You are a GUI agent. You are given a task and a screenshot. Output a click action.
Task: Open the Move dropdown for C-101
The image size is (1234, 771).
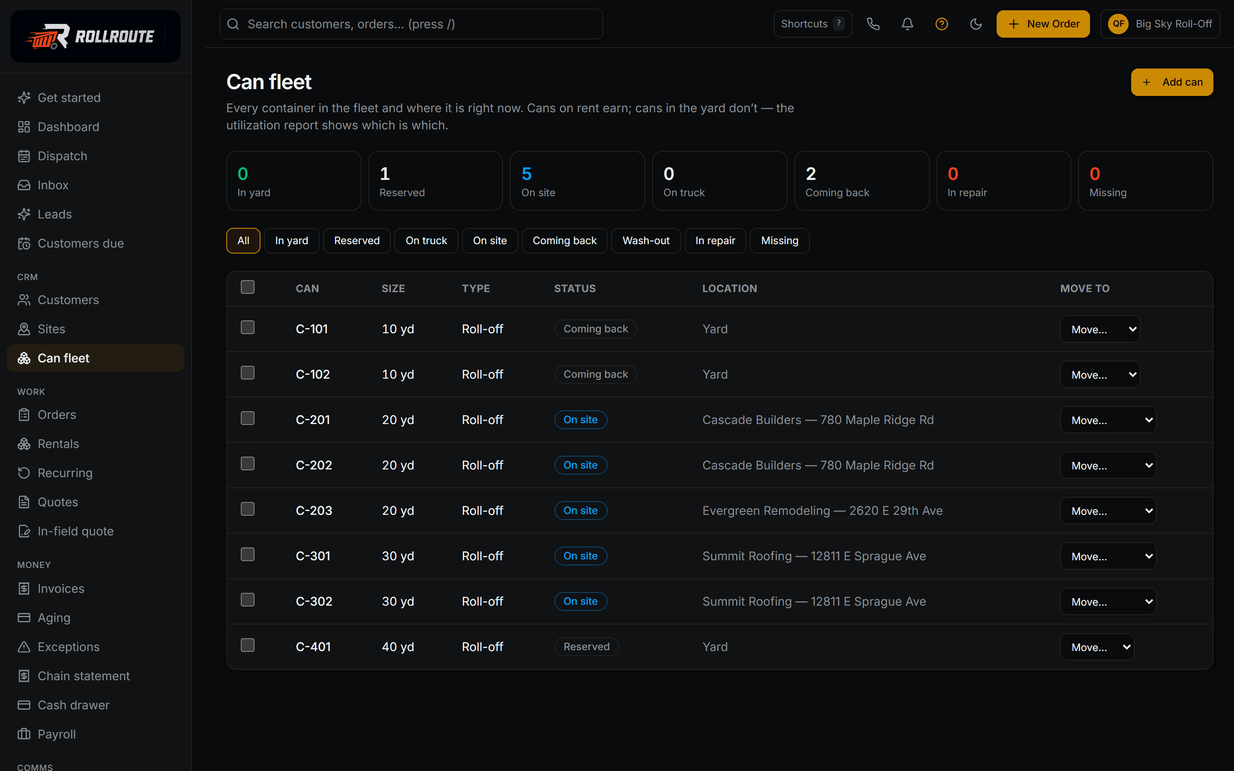click(x=1100, y=329)
